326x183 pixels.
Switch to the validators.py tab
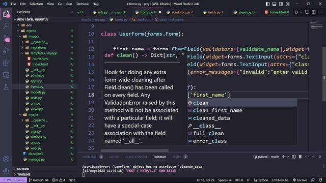[180, 12]
